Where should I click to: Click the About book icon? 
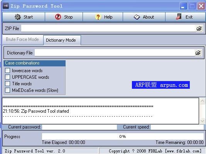click(137, 17)
